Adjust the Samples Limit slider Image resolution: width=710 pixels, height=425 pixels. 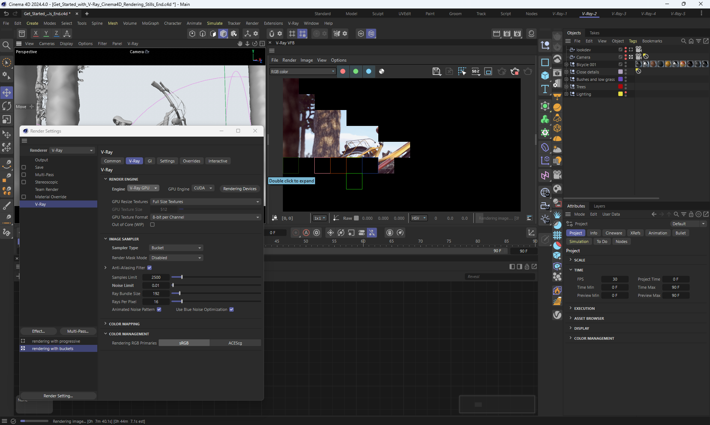(x=182, y=277)
